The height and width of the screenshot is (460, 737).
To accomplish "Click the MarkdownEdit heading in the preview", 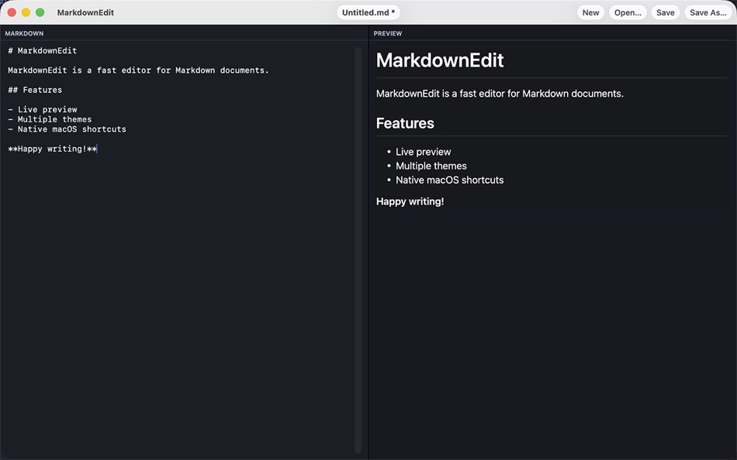I will pos(440,60).
